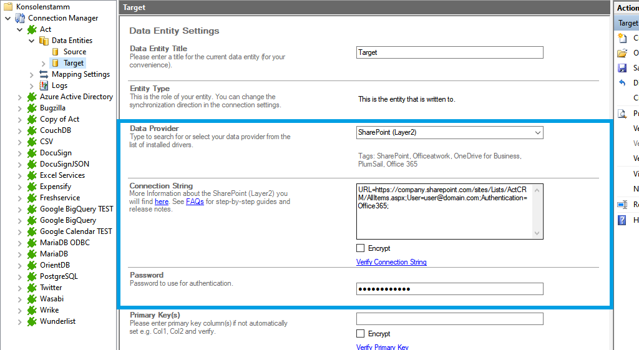
Task: Click the open folder icon in Actions pane
Action: pos(622,53)
